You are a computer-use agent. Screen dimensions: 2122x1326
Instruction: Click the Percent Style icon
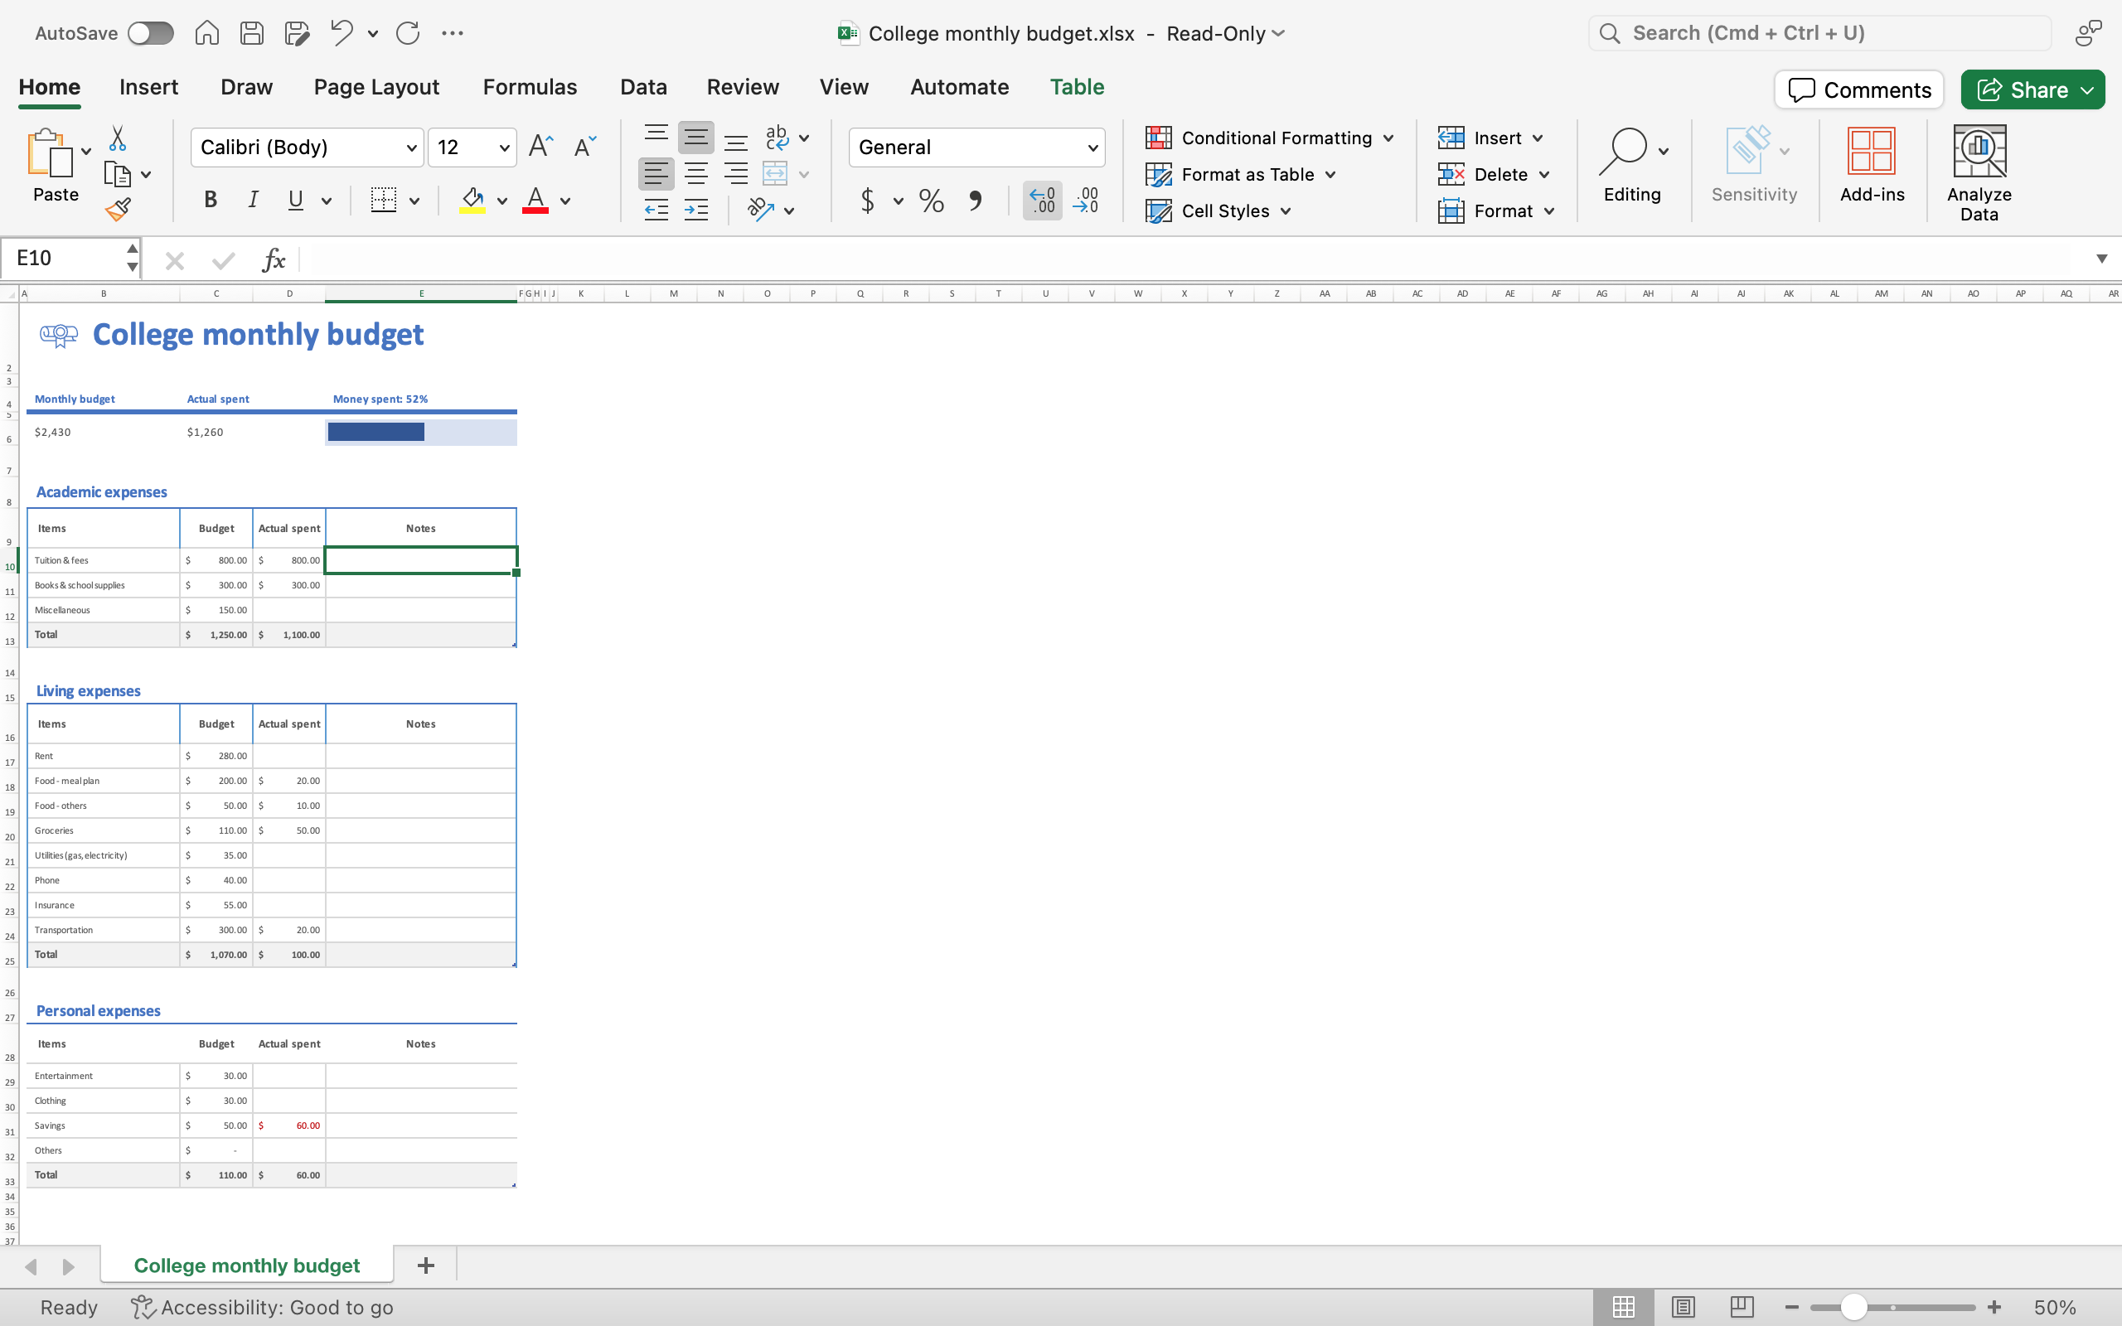pyautogui.click(x=931, y=201)
